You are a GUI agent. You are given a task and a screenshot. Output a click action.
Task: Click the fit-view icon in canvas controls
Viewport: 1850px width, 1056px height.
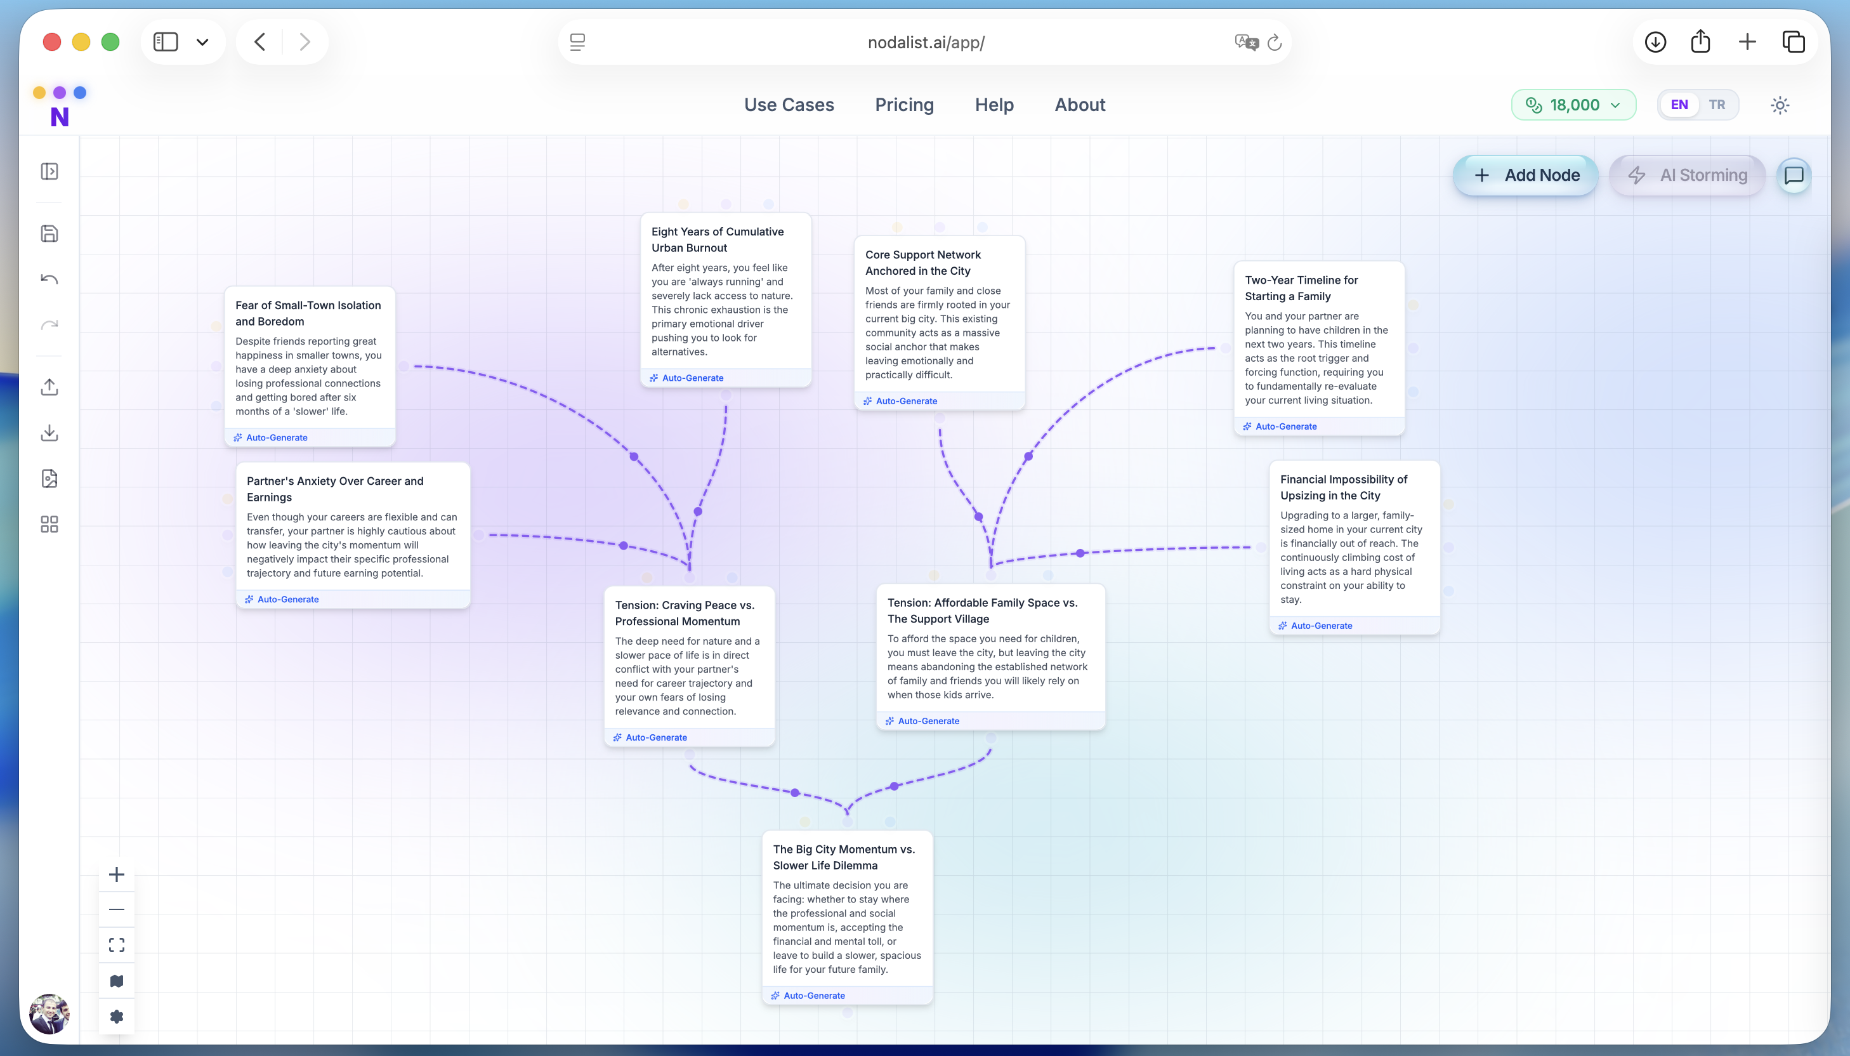pyautogui.click(x=117, y=945)
